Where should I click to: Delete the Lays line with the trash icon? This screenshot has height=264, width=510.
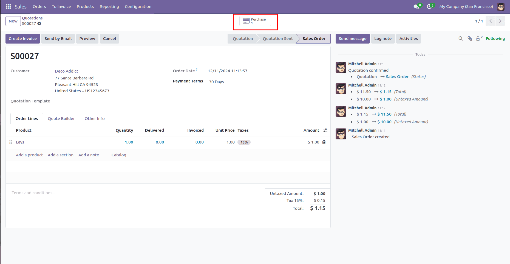point(324,142)
